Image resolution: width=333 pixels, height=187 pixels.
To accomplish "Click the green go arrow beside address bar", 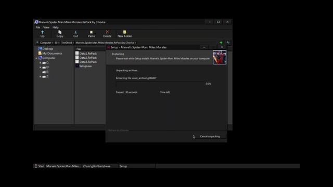I will pyautogui.click(x=221, y=43).
